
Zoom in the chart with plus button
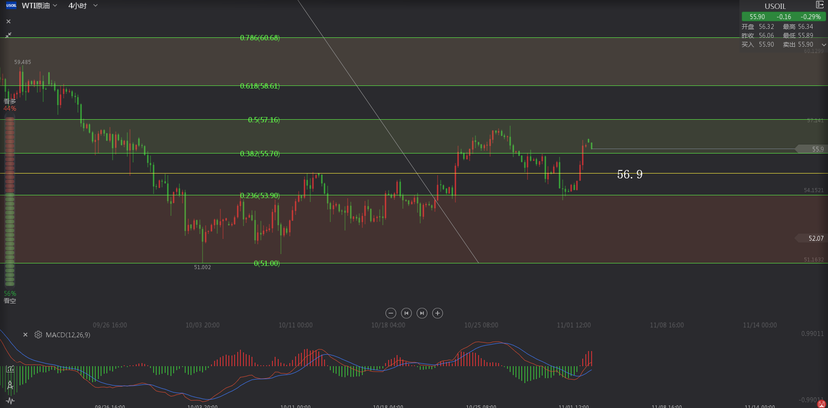438,313
